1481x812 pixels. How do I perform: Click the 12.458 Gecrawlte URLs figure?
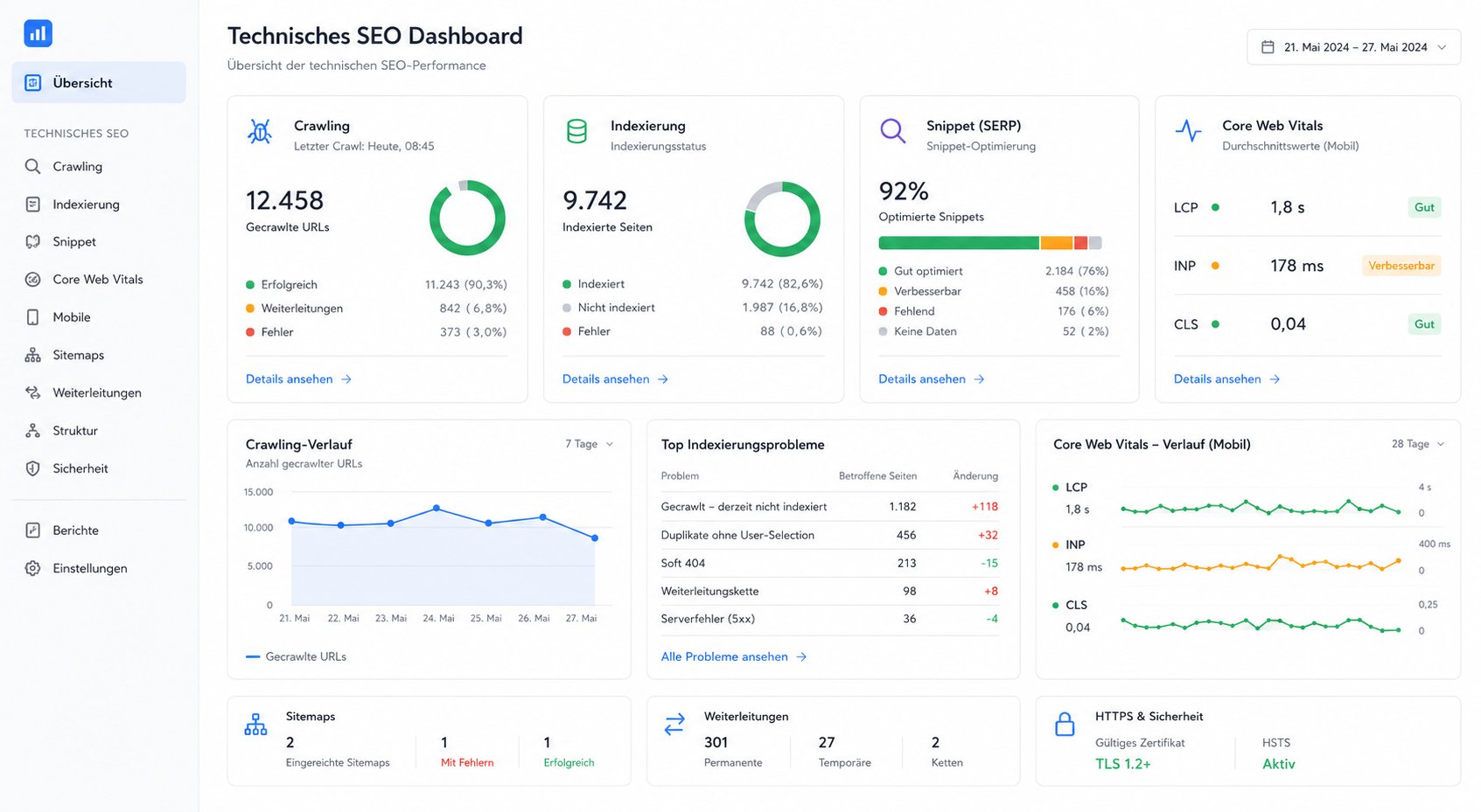tap(284, 201)
